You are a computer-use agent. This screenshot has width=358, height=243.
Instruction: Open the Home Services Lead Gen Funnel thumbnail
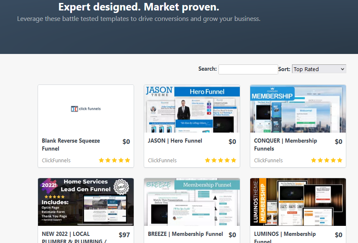(86, 202)
